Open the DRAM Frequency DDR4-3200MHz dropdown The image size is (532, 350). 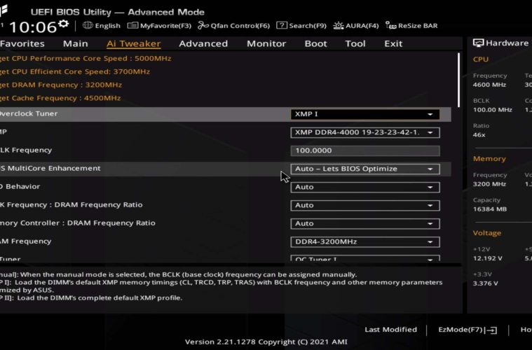tap(365, 242)
